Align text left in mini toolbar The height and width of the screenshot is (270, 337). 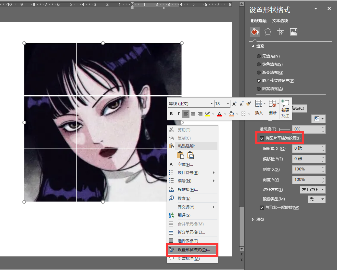click(186, 114)
